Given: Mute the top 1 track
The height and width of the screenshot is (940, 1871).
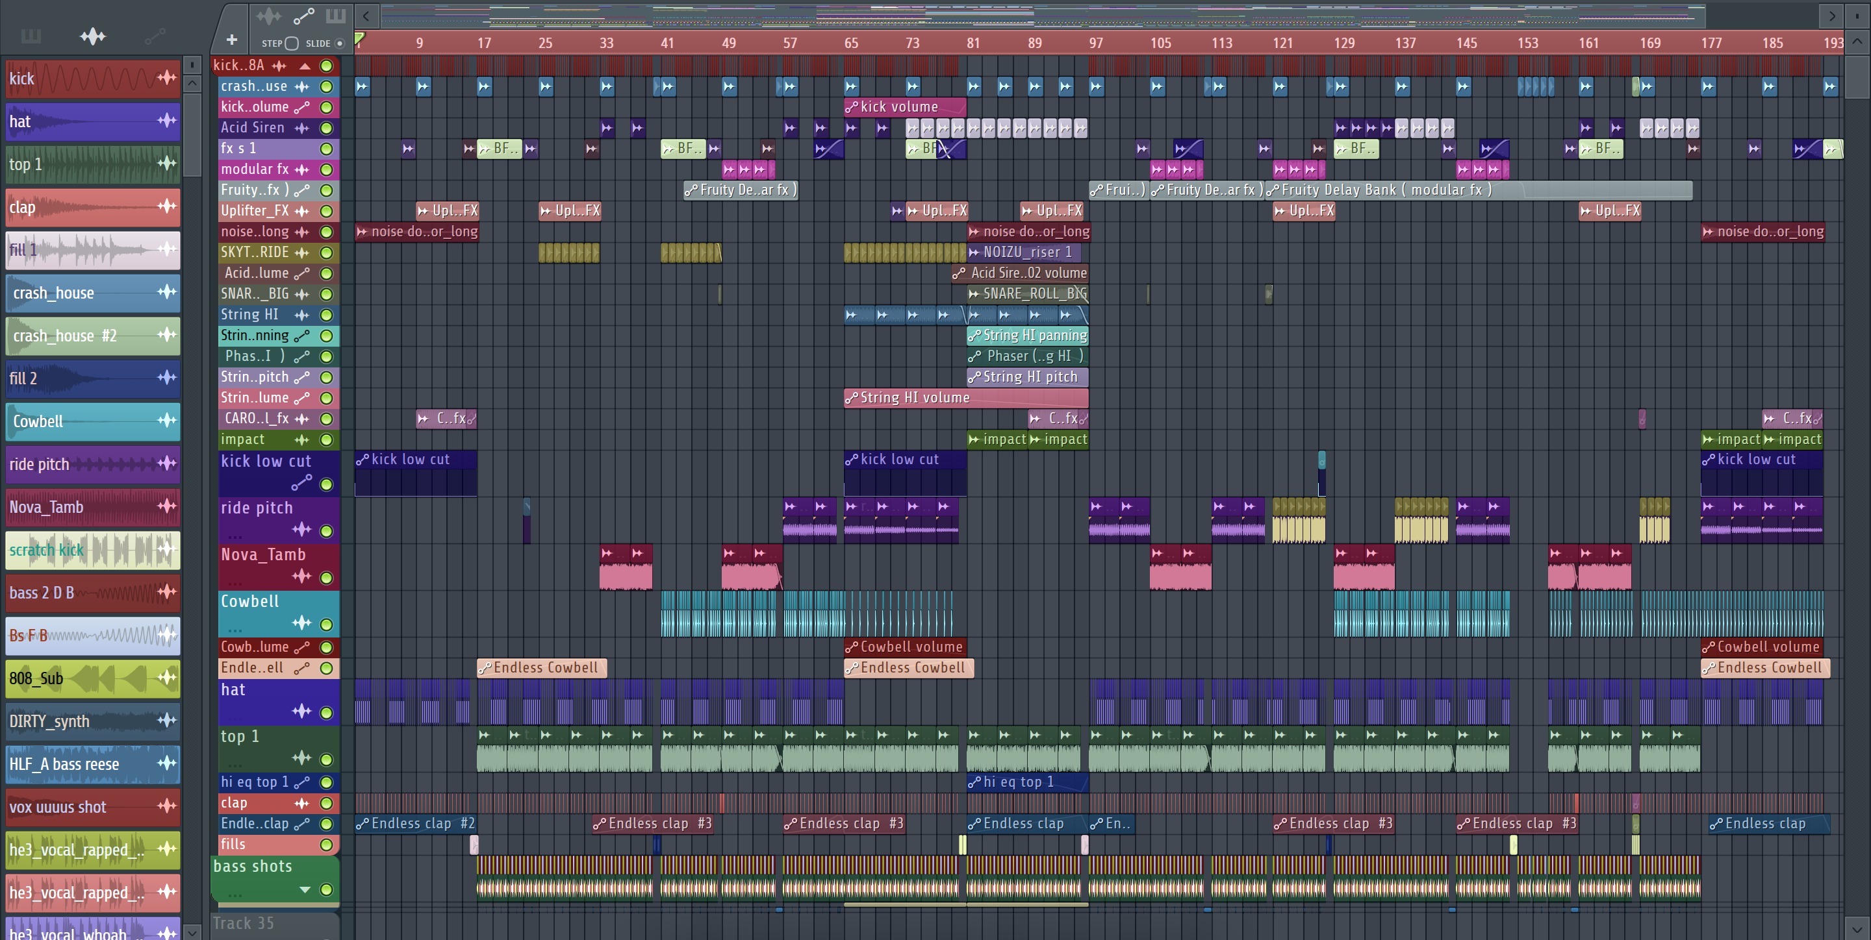Looking at the screenshot, I should pos(327,760).
